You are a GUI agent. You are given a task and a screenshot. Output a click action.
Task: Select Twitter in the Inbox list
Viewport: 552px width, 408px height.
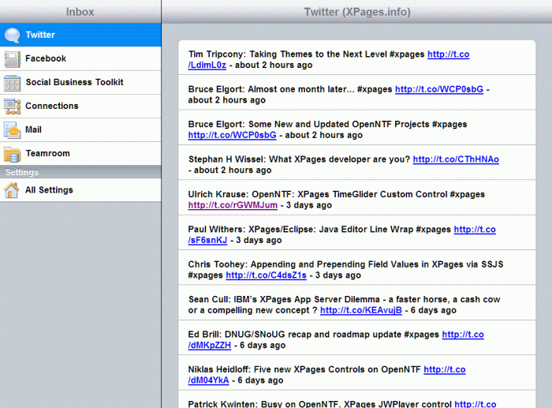80,35
